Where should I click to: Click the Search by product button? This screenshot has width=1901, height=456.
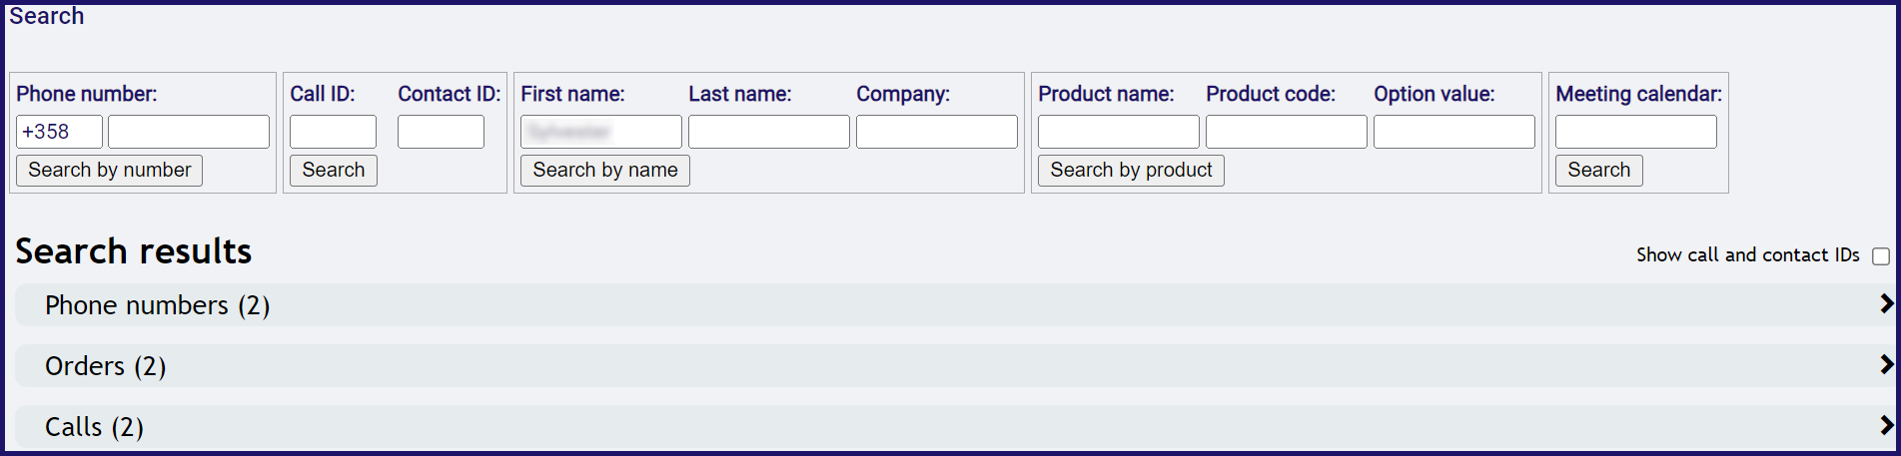tap(1131, 171)
